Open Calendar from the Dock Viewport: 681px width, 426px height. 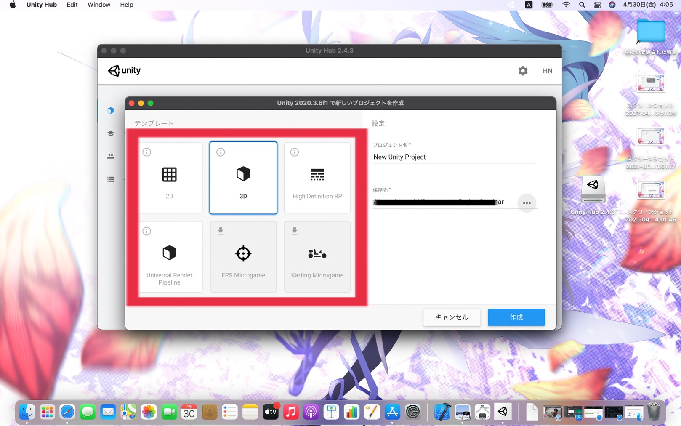coord(189,412)
